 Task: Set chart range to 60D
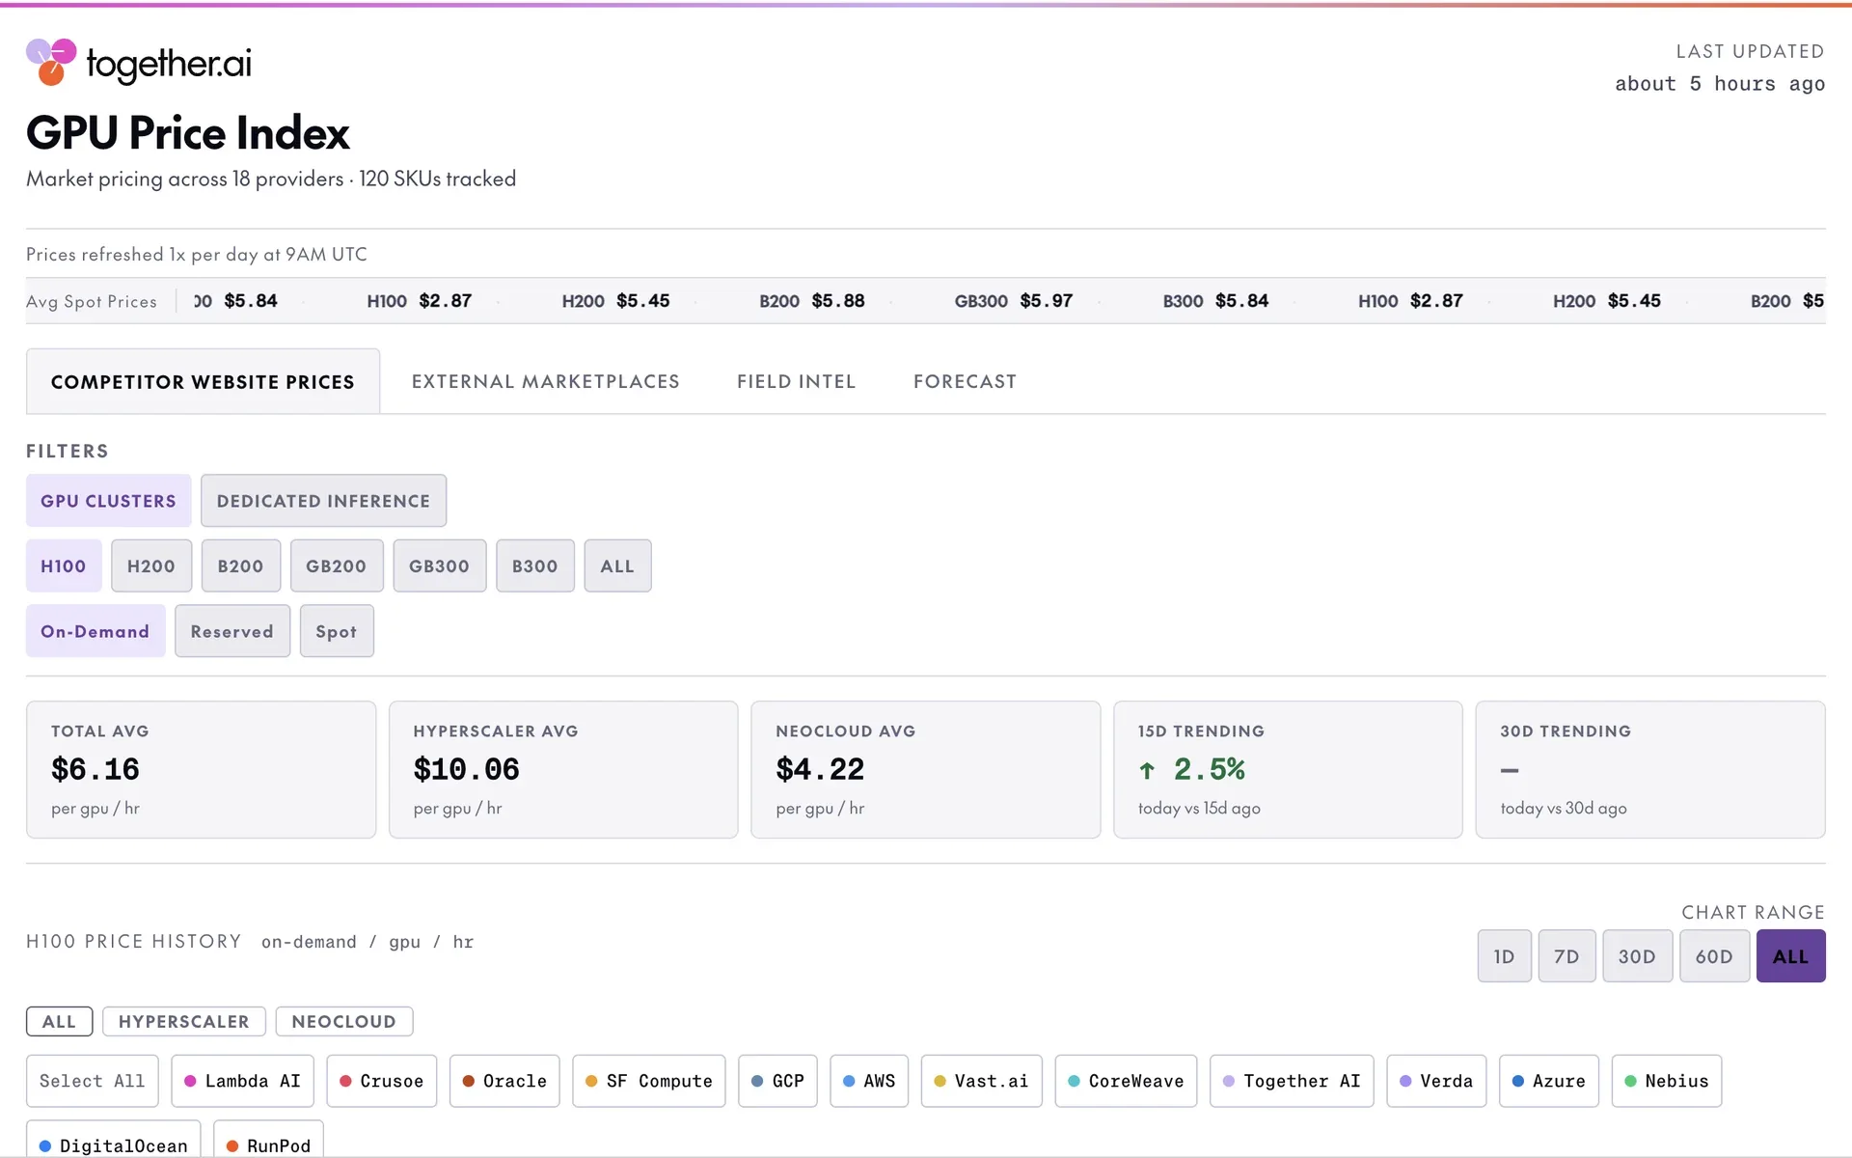click(x=1714, y=956)
